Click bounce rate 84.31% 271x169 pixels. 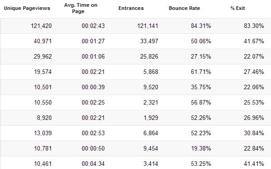pyautogui.click(x=201, y=26)
